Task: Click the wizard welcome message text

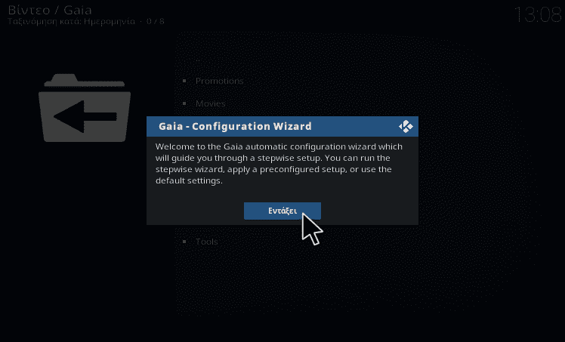Action: [x=279, y=163]
